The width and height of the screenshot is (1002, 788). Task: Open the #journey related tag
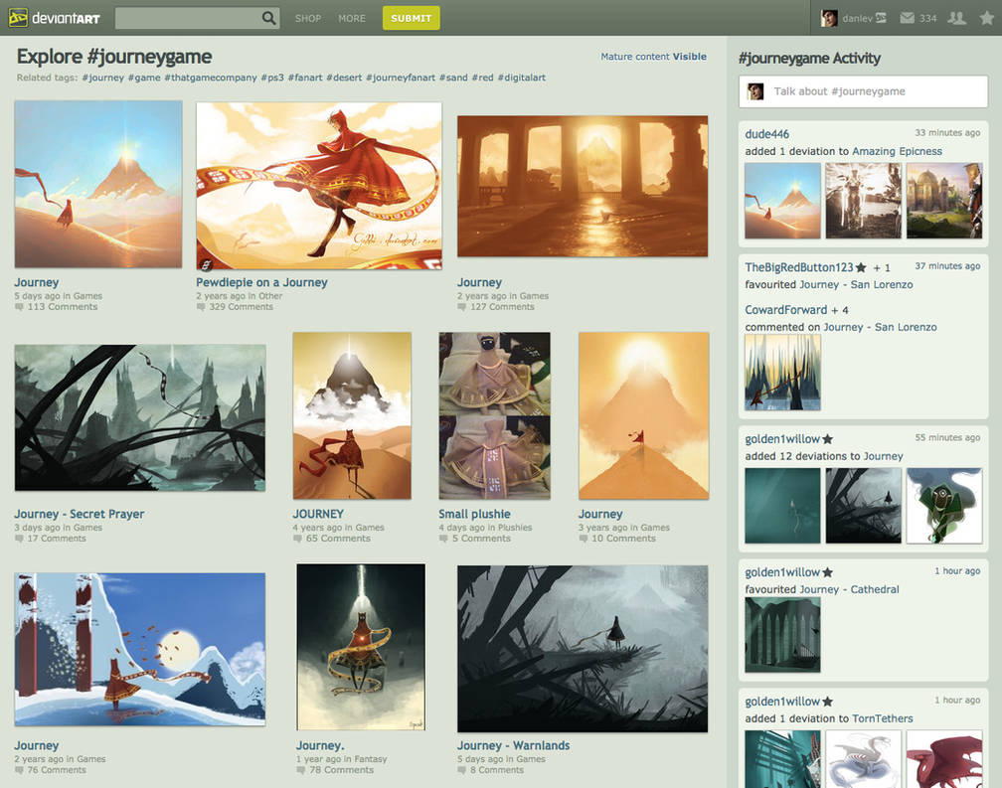click(103, 78)
